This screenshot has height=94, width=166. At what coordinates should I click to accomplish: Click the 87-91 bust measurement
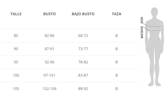coord(50,49)
